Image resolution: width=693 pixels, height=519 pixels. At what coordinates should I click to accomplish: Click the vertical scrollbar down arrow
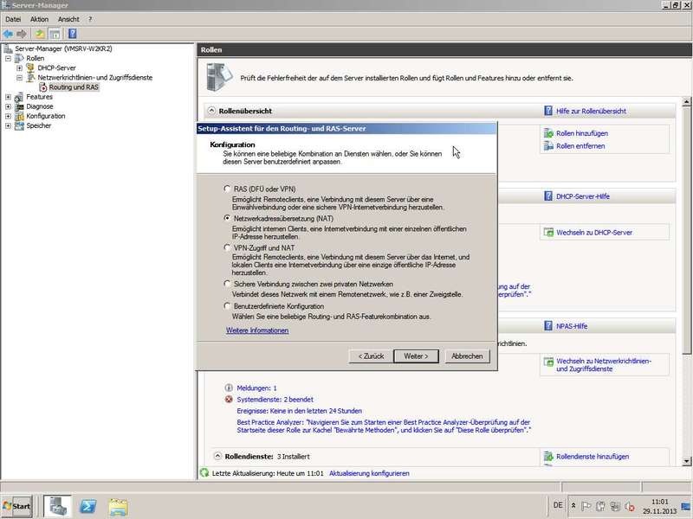pyautogui.click(x=686, y=461)
